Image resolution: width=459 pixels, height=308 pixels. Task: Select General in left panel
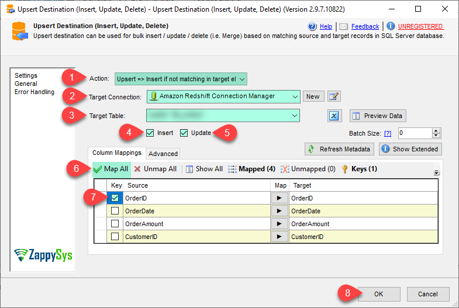pos(26,84)
